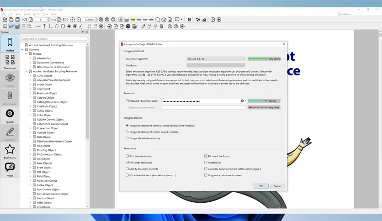
Task: Click the Save toolbar icon
Action: (x=11, y=20)
